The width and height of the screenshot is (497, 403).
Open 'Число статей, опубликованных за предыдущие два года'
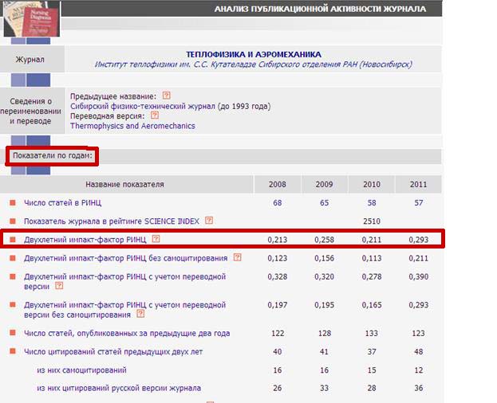(127, 333)
